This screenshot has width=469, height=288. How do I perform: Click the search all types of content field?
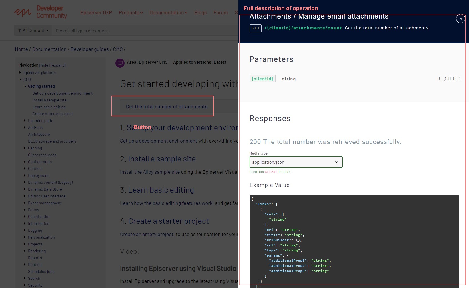(x=143, y=31)
